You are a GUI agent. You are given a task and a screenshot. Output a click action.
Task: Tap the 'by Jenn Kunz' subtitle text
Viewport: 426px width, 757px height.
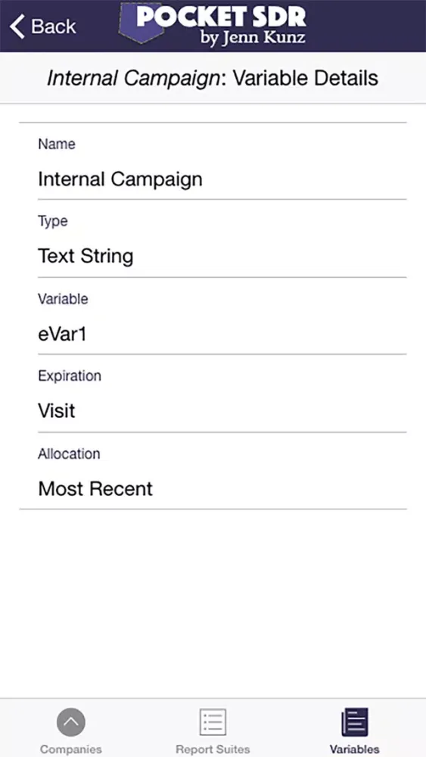point(253,37)
